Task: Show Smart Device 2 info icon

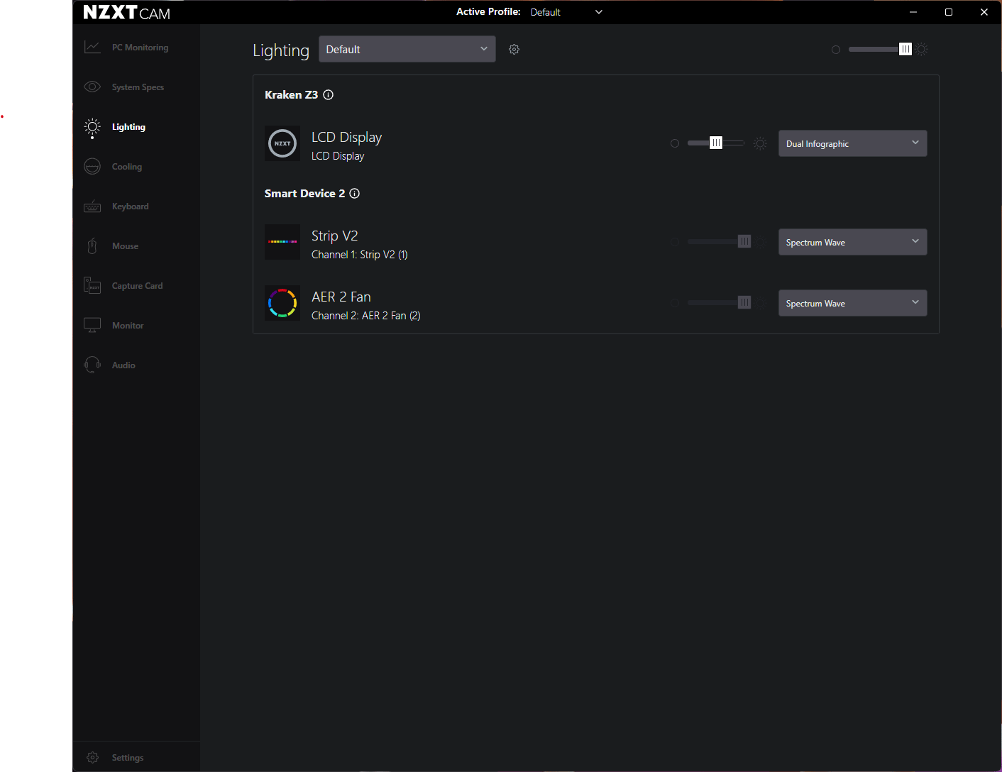Action: coord(355,194)
